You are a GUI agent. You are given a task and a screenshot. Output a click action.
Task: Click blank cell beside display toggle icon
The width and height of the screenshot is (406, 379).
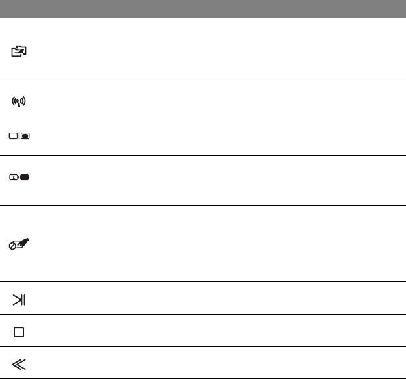tap(221, 137)
